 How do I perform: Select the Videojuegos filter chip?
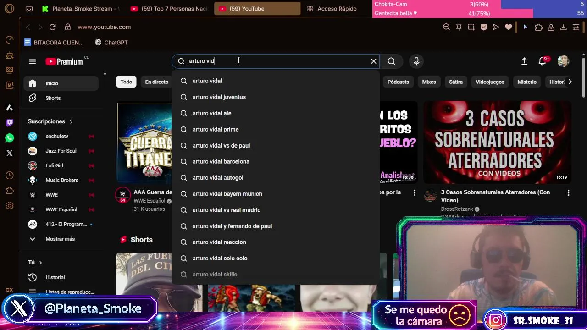[490, 82]
